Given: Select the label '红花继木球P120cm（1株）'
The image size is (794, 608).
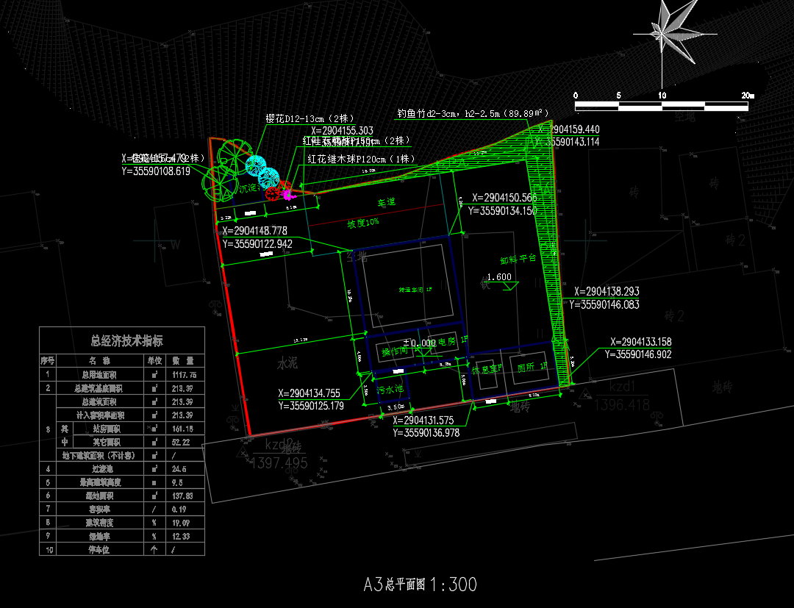Looking at the screenshot, I should coord(361,159).
